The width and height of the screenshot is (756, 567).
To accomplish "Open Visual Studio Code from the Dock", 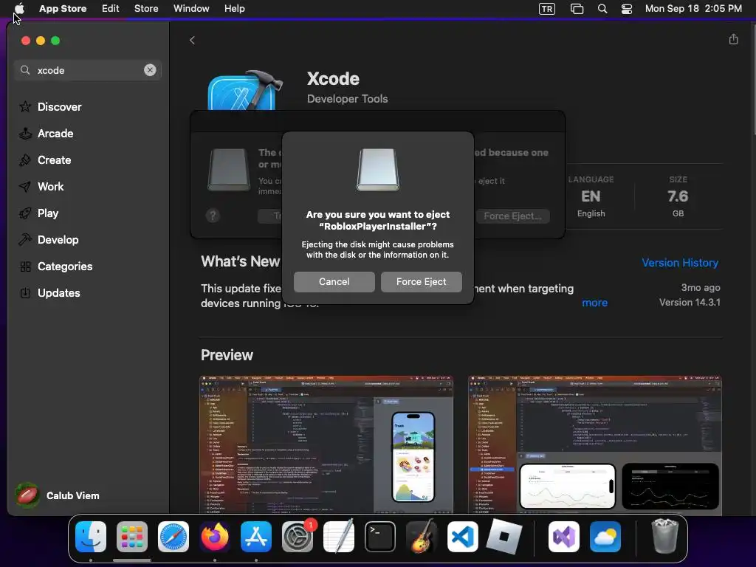I will pyautogui.click(x=463, y=537).
